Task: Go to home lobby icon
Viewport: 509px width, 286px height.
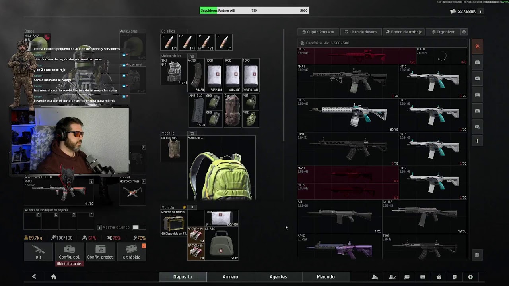Action: click(54, 277)
